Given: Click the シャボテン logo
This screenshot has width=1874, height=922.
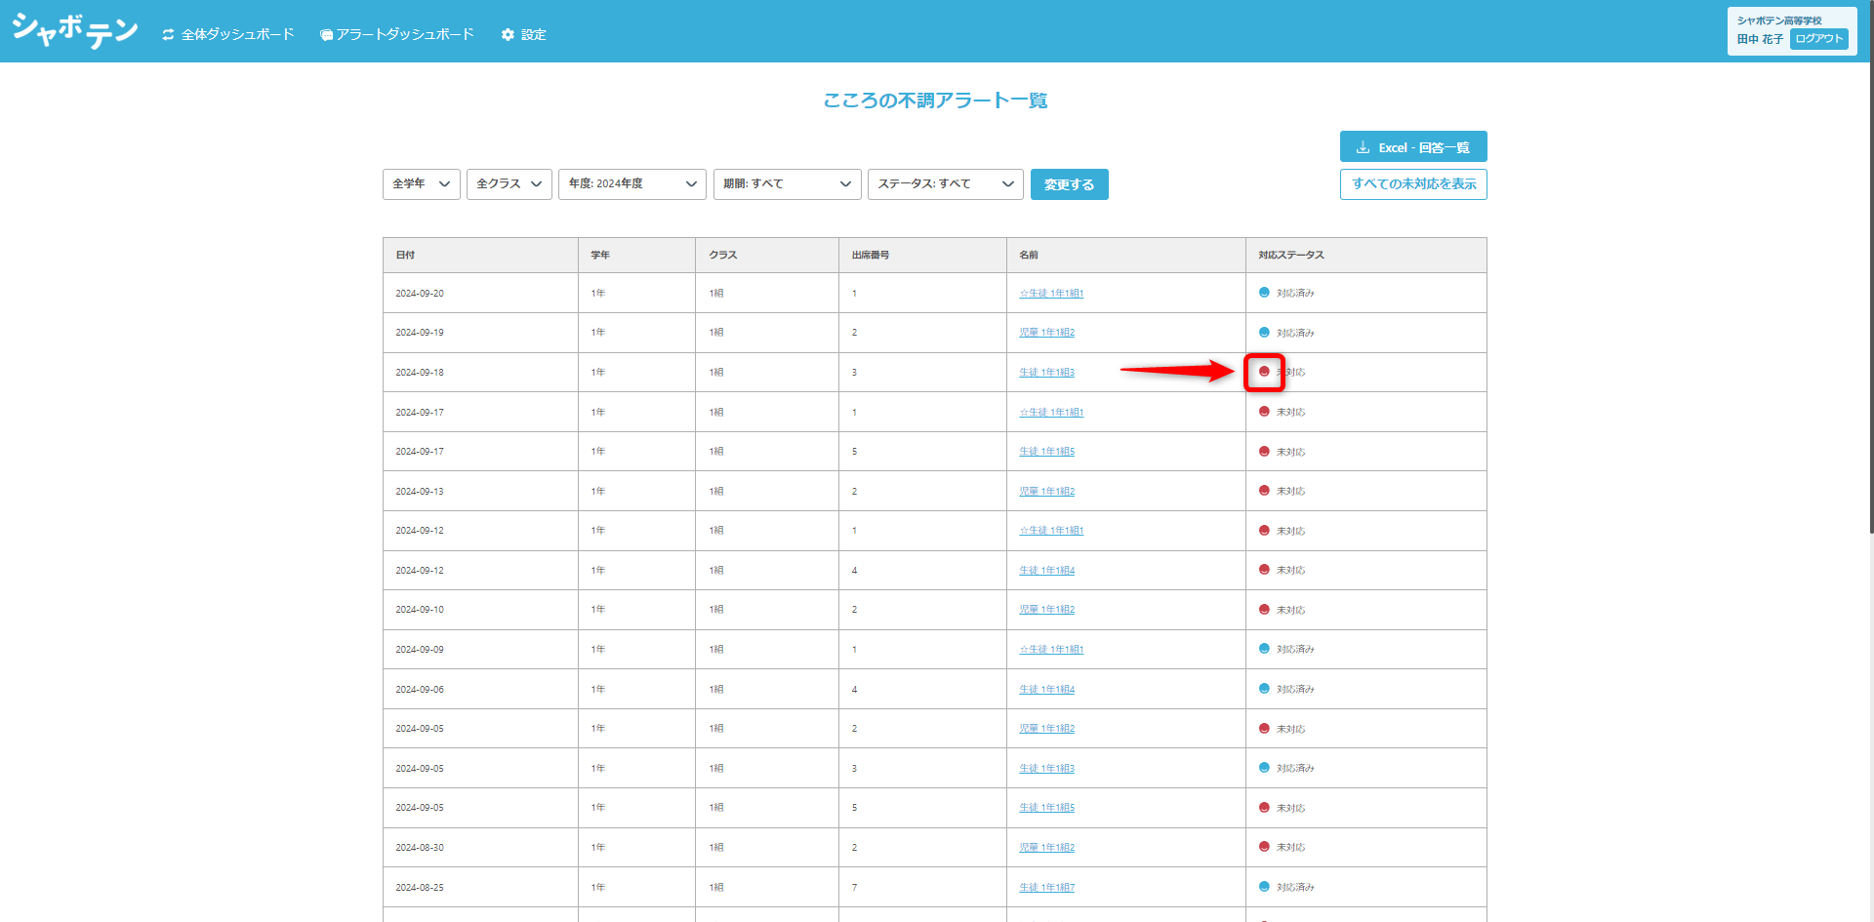Looking at the screenshot, I should point(75,31).
